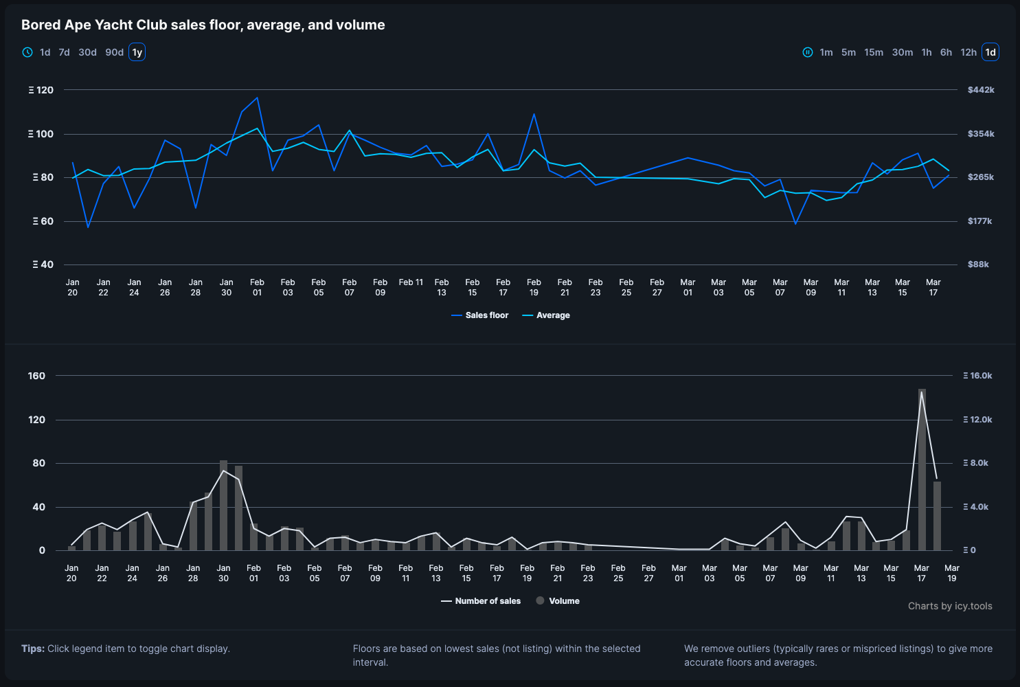Choose the 15m interval

874,52
